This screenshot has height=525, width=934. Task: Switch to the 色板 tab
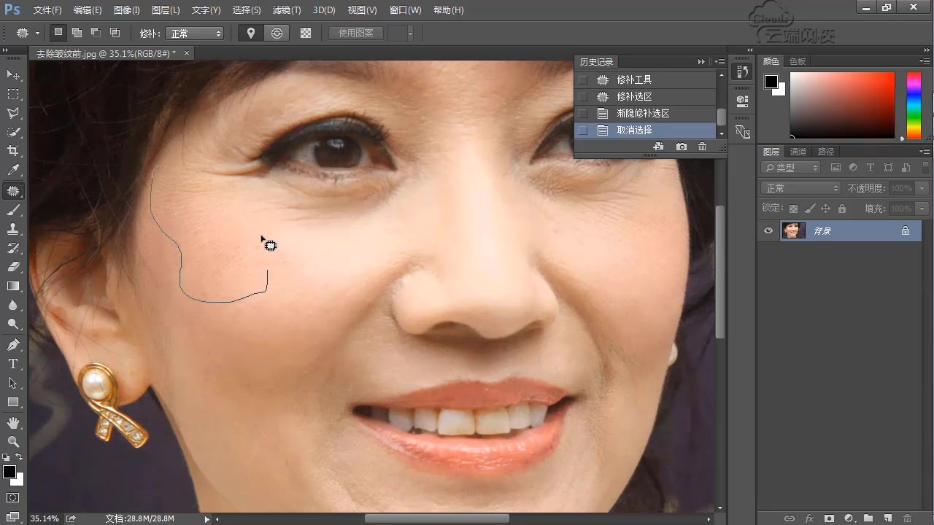pos(798,61)
